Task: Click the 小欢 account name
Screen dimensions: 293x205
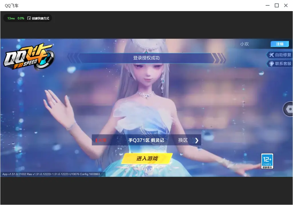Action: 244,44
